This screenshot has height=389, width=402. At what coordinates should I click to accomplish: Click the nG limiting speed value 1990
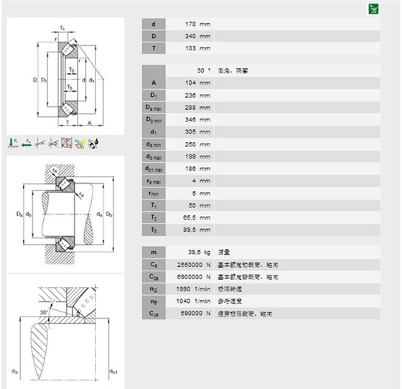click(x=193, y=289)
